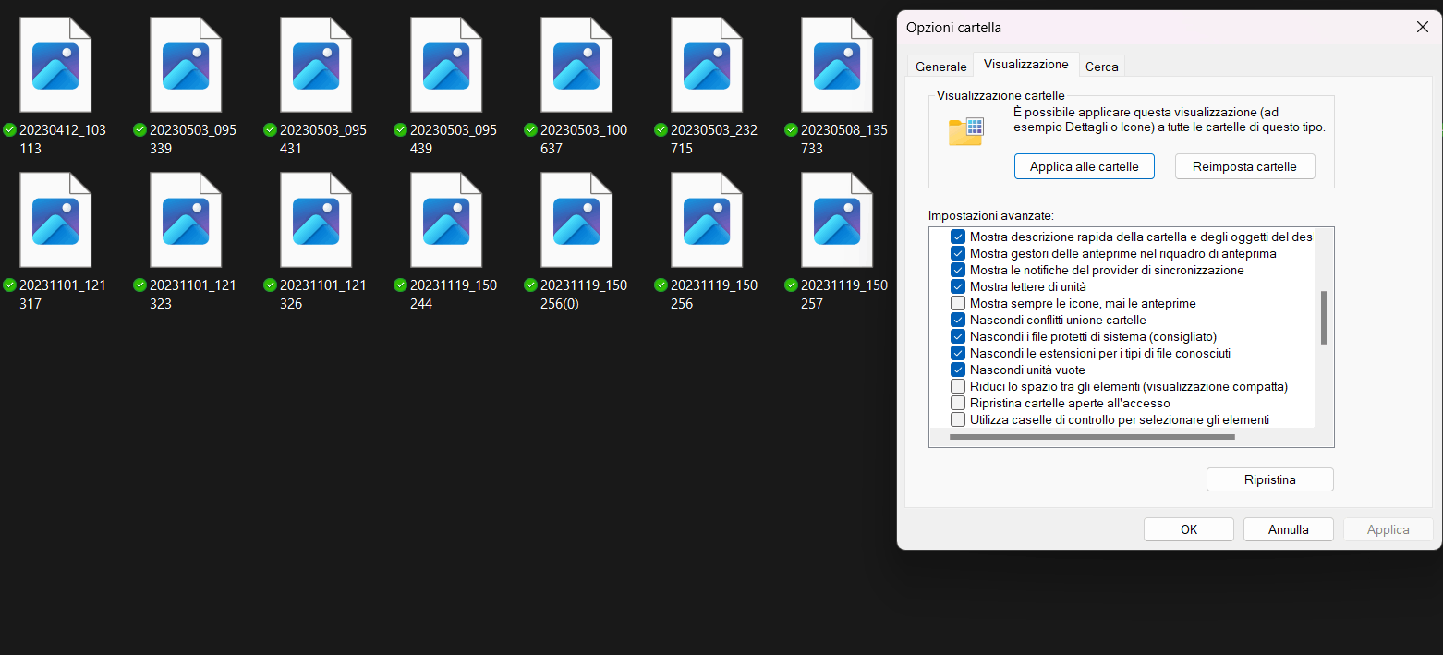Click sync status icon of 20231101_121326
The width and height of the screenshot is (1443, 655).
(271, 285)
